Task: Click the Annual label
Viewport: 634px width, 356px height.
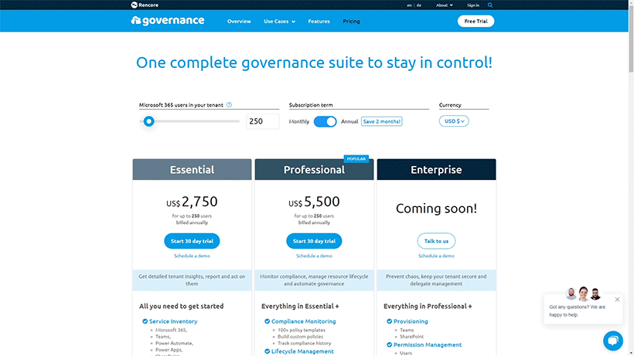Action: [349, 121]
